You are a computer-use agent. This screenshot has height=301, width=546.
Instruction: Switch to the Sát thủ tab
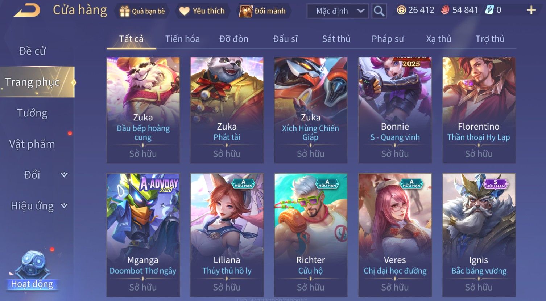click(336, 39)
